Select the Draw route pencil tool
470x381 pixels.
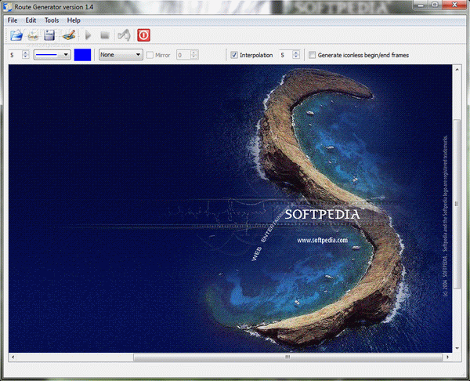click(67, 35)
